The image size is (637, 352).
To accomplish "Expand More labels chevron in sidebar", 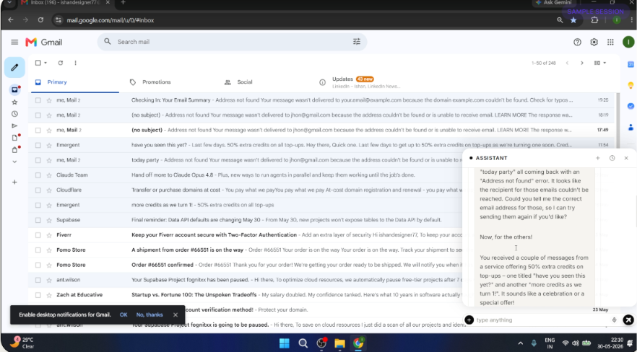I will [x=14, y=162].
